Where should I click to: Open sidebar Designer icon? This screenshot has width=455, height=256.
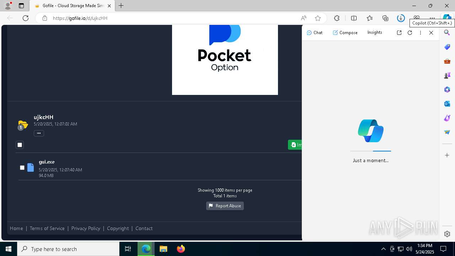click(x=447, y=118)
